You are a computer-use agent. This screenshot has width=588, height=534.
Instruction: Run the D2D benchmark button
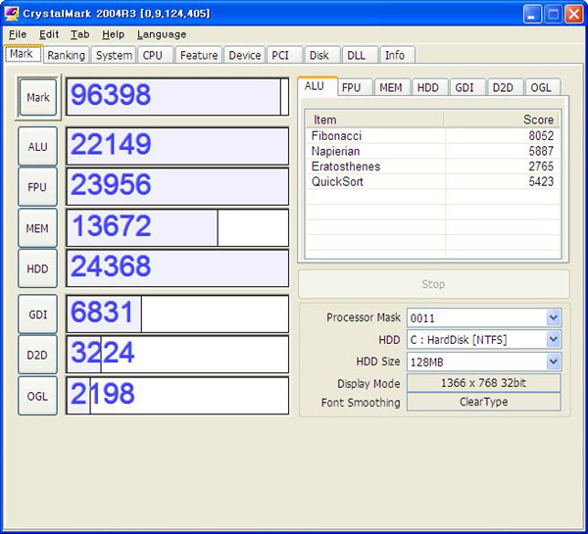pos(37,355)
